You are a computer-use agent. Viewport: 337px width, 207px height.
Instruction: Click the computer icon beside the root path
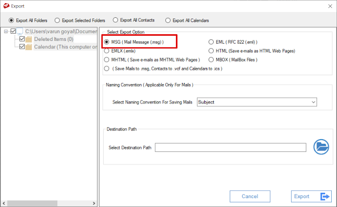tap(20, 32)
